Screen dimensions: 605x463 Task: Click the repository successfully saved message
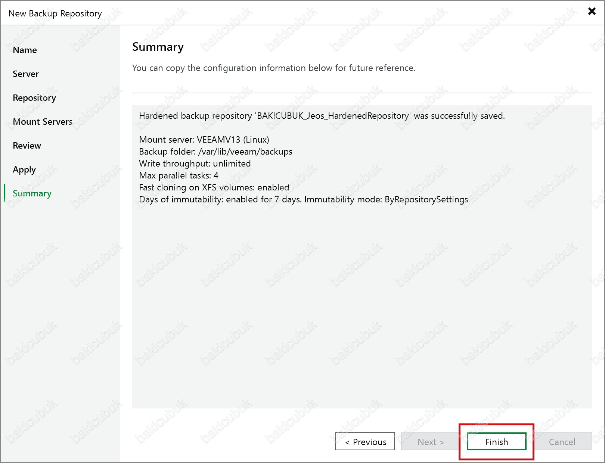(x=322, y=116)
